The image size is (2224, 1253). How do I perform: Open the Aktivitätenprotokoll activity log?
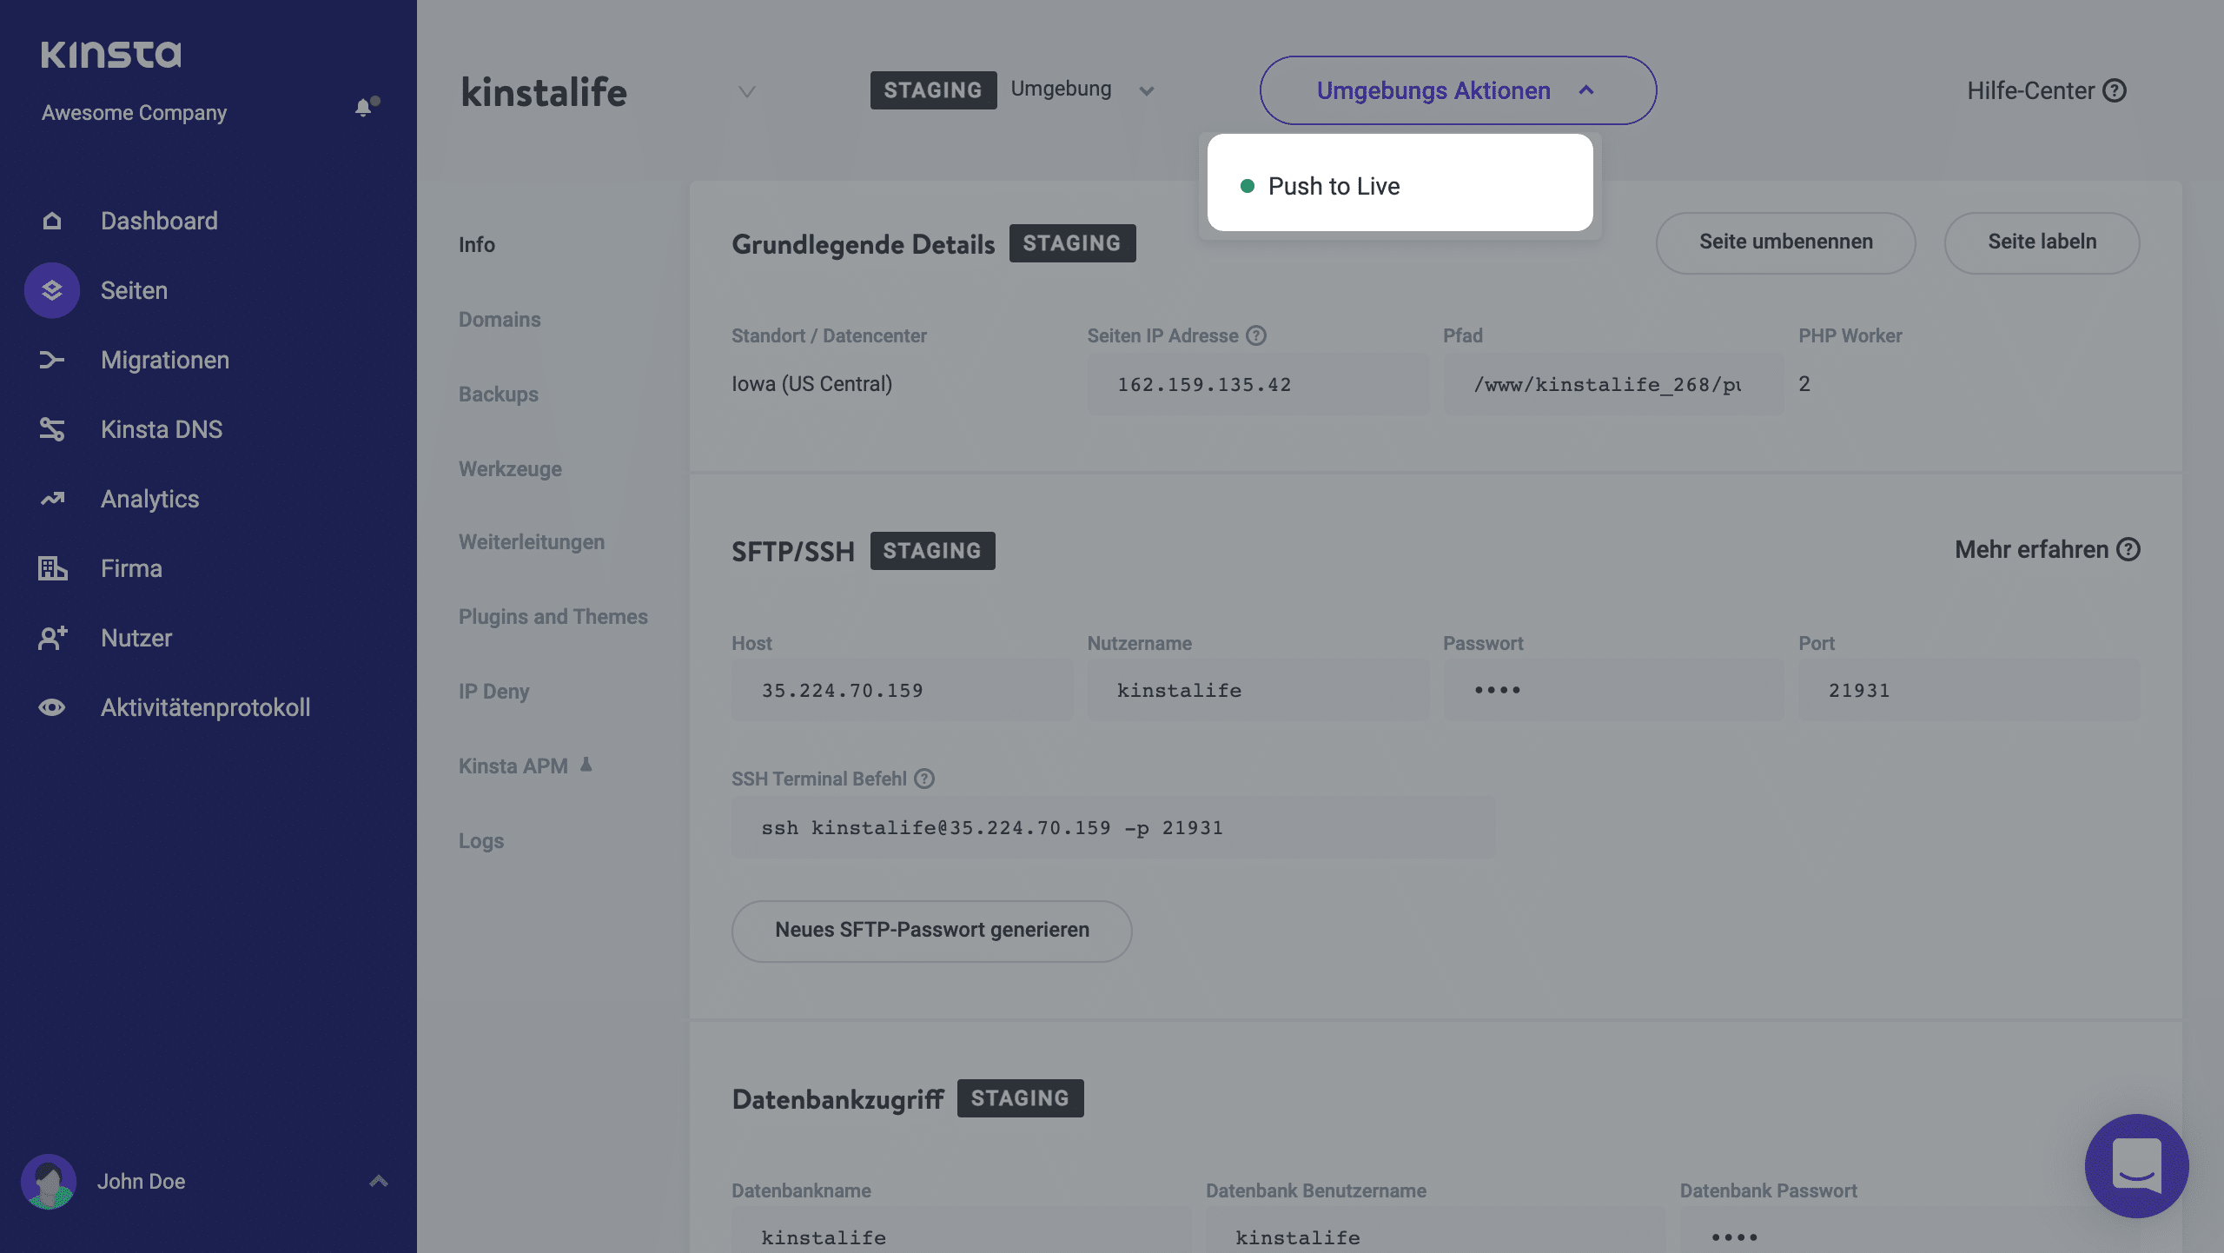tap(204, 706)
